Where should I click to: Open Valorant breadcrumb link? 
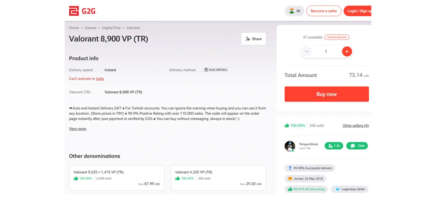[x=133, y=28]
